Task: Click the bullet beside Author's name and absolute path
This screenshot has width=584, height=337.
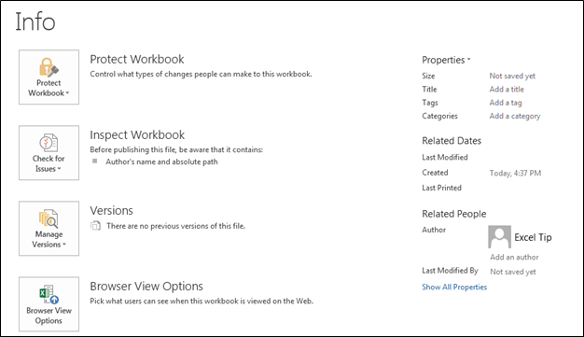Action: (95, 161)
